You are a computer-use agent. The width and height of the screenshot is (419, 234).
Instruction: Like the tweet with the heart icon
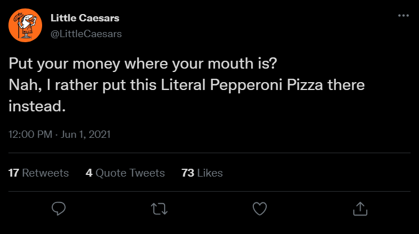259,209
